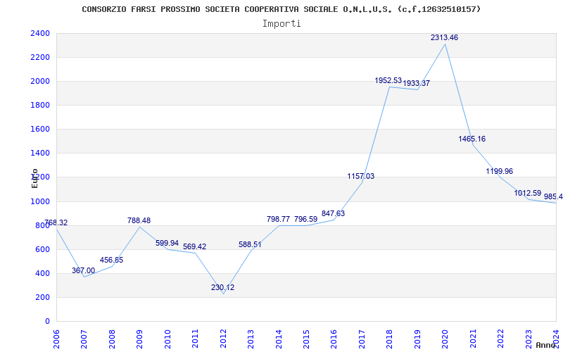Select the 2010 year axis label
The height and width of the screenshot is (352, 563).
coord(167,339)
